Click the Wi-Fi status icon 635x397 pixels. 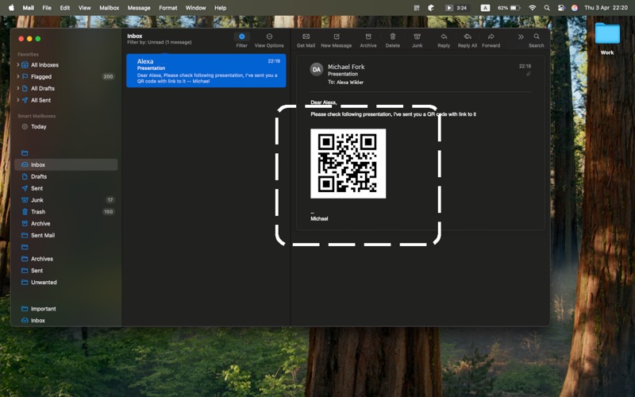532,8
